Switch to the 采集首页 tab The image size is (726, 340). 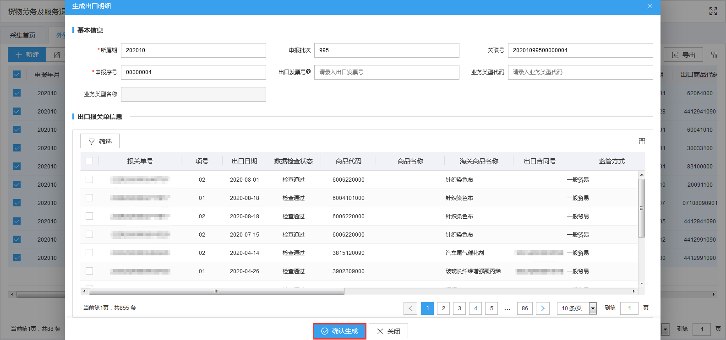pyautogui.click(x=23, y=35)
